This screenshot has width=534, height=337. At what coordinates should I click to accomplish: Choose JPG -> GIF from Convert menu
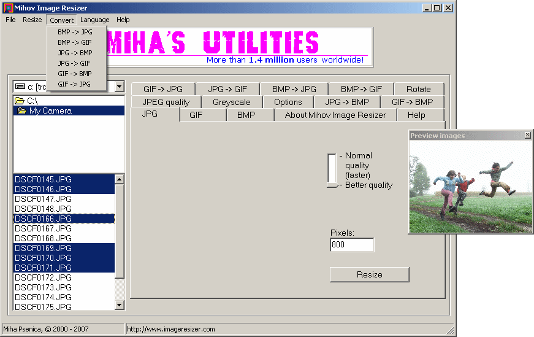point(74,63)
